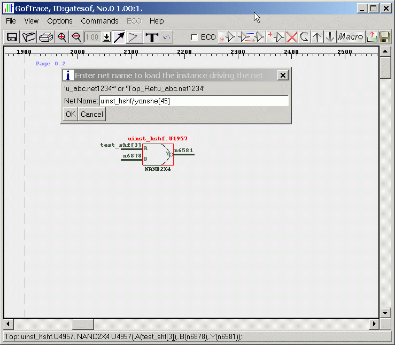Click the Open file folder icon
Image resolution: width=395 pixels, height=345 pixels.
pos(29,37)
